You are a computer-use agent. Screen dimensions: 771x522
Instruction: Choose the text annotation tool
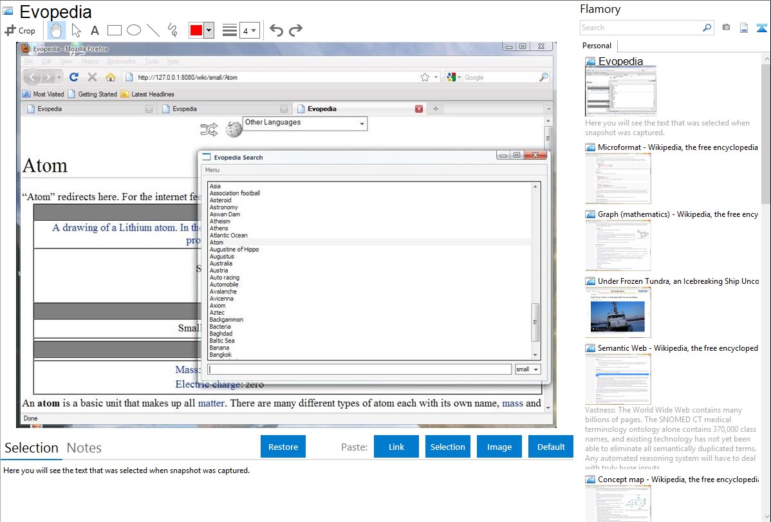[95, 30]
